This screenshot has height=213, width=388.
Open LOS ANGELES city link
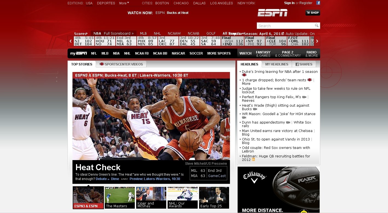221,3
